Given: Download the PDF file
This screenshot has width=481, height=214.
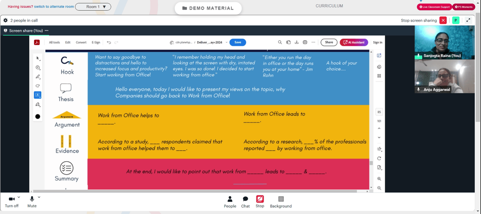Looking at the screenshot, I should click(297, 42).
